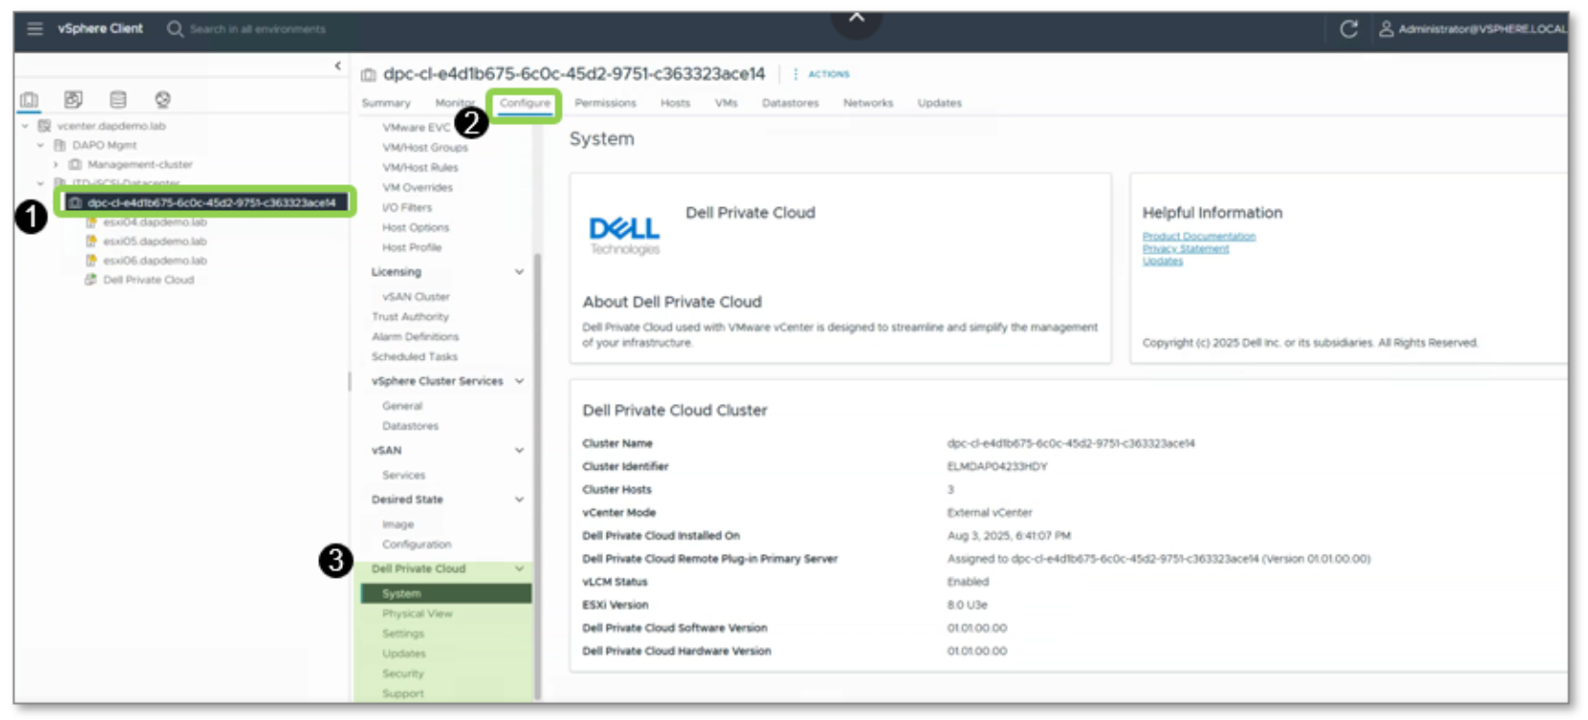Switch to Networking inventory view
The width and height of the screenshot is (1588, 720).
click(162, 99)
